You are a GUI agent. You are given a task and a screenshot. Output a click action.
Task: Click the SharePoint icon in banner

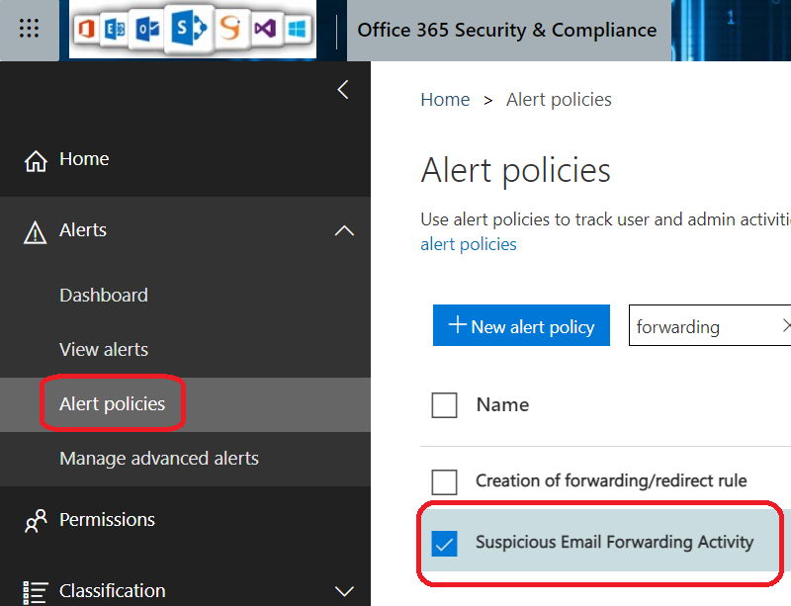[185, 29]
